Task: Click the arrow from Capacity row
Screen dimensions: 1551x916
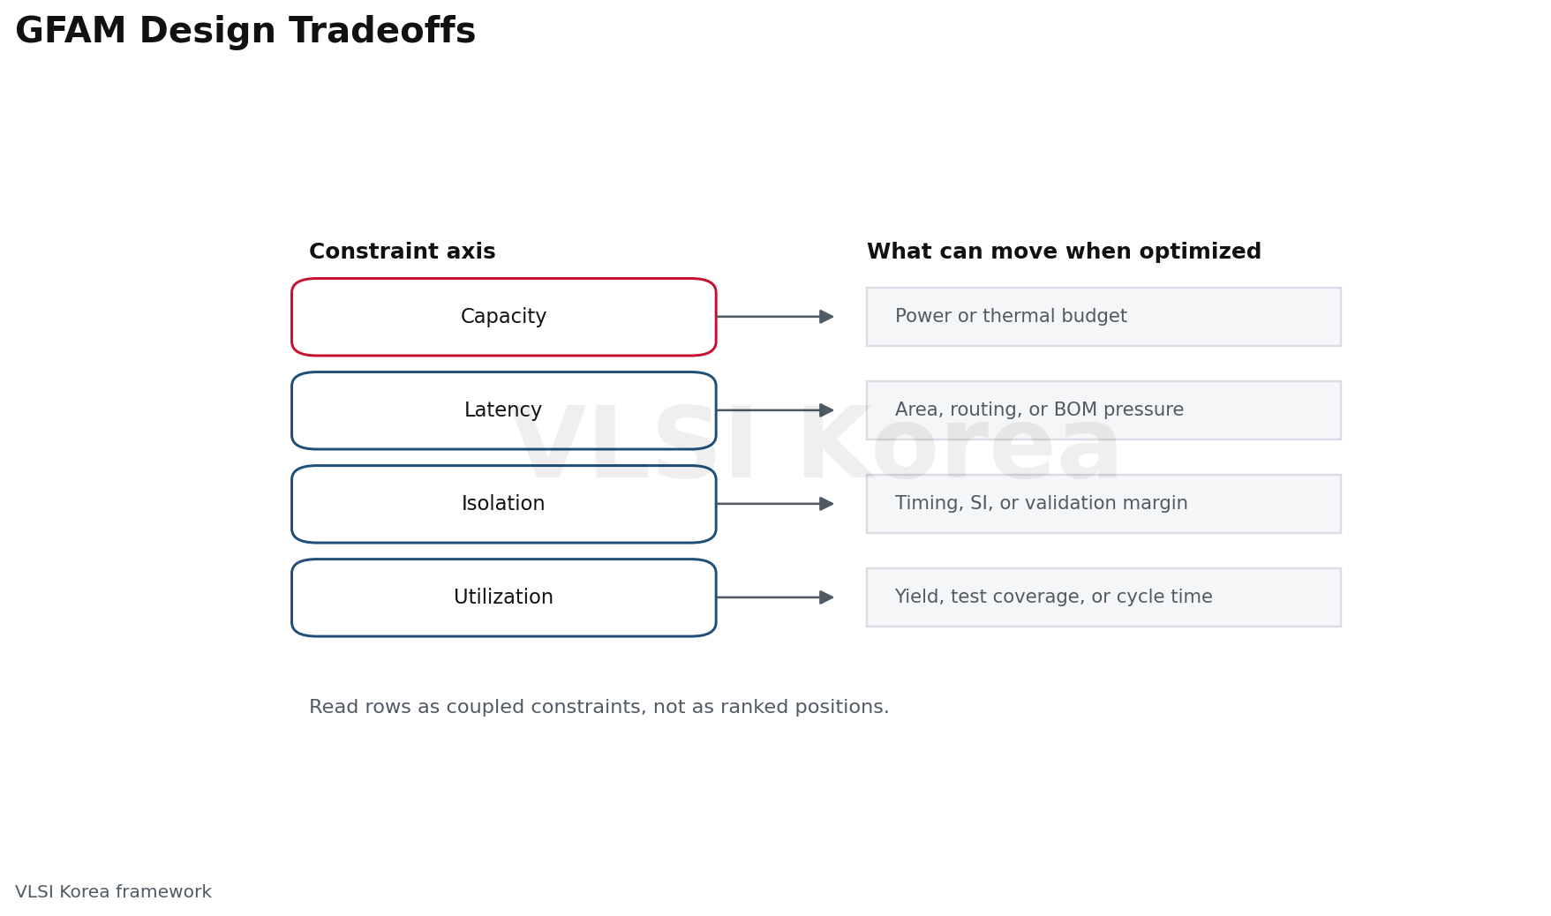Action: point(775,317)
